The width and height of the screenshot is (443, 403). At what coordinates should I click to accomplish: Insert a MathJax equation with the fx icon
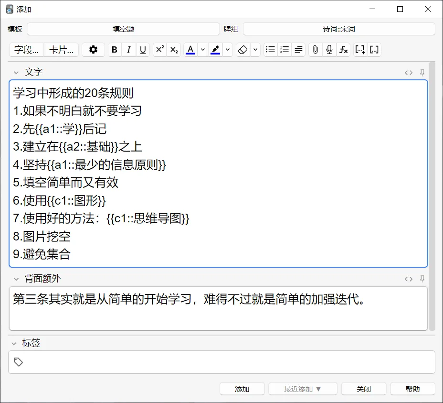(x=344, y=49)
